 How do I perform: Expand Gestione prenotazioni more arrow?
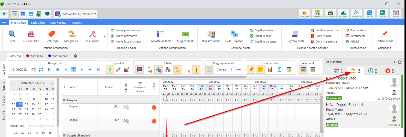tap(104, 36)
